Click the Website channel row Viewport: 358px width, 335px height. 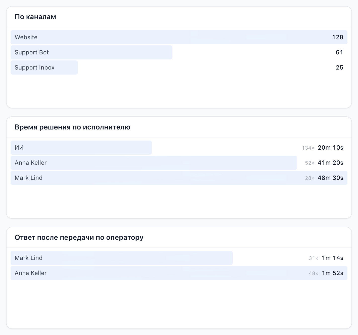[x=179, y=37]
